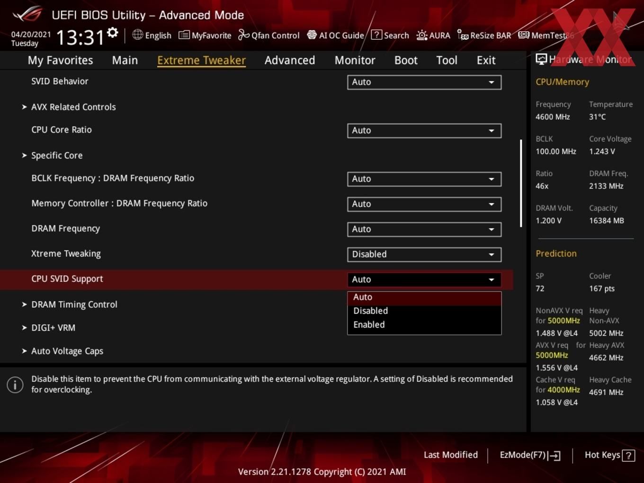The width and height of the screenshot is (644, 483).
Task: Click EzMode(F7) switch button
Action: [x=530, y=455]
